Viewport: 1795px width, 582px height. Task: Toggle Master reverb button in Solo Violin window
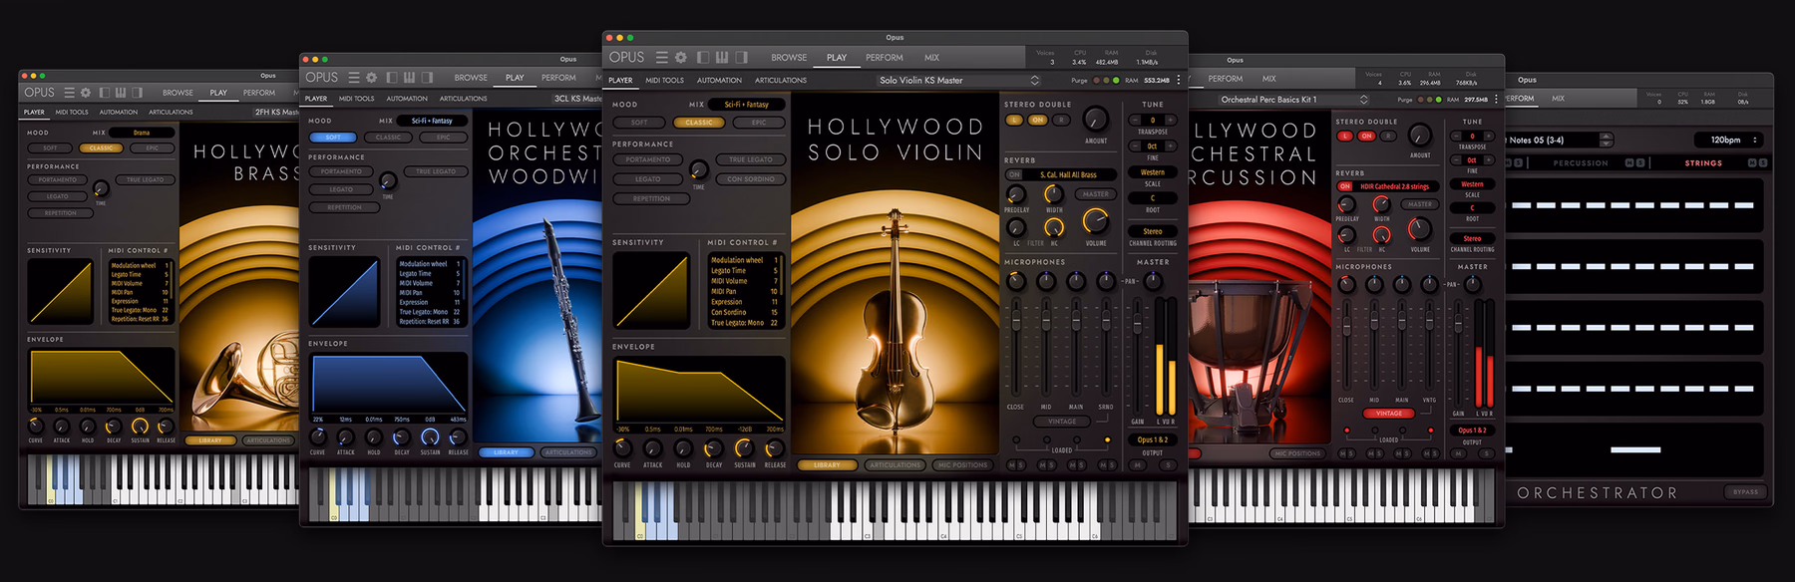coord(1095,194)
